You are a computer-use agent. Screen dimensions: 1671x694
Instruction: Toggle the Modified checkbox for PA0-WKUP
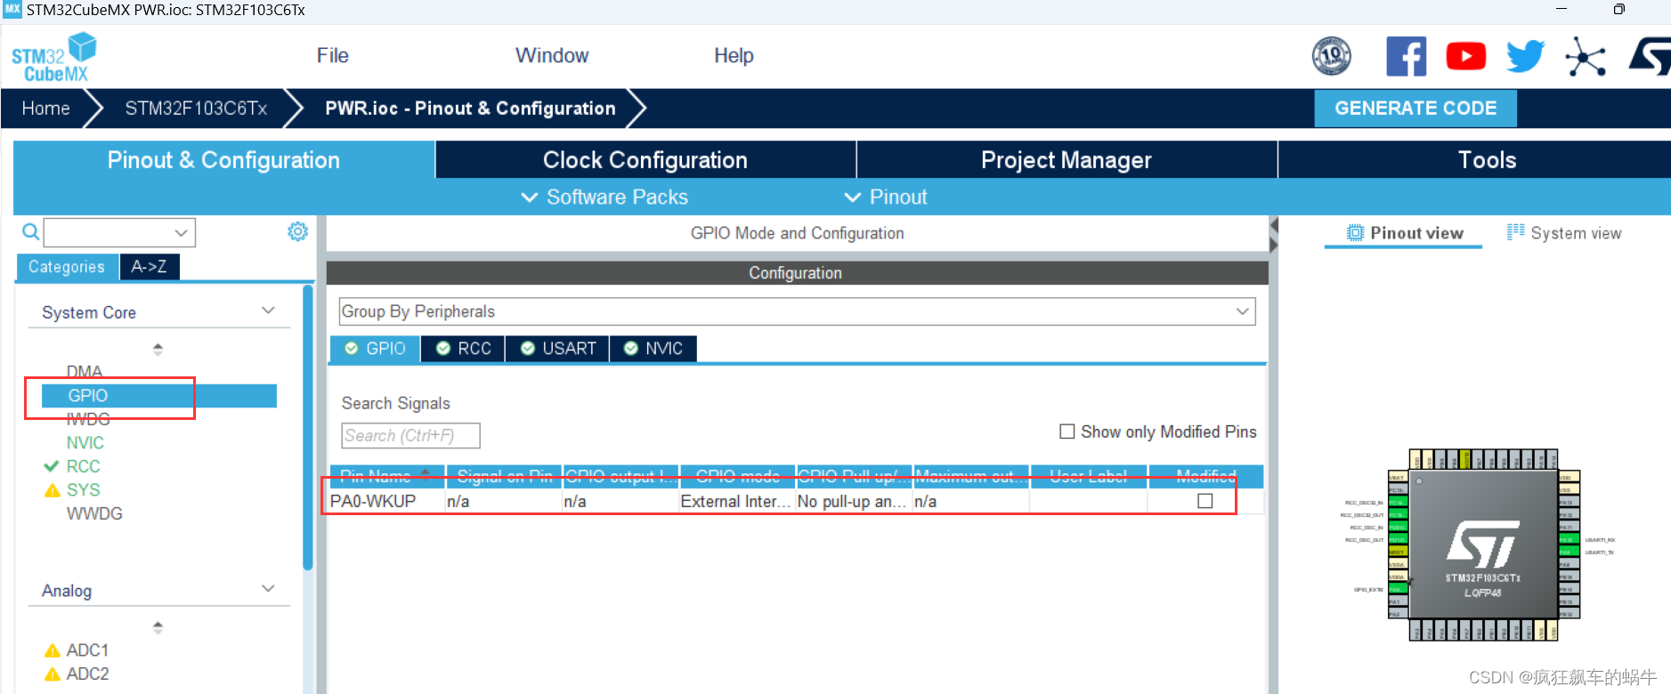coord(1205,501)
